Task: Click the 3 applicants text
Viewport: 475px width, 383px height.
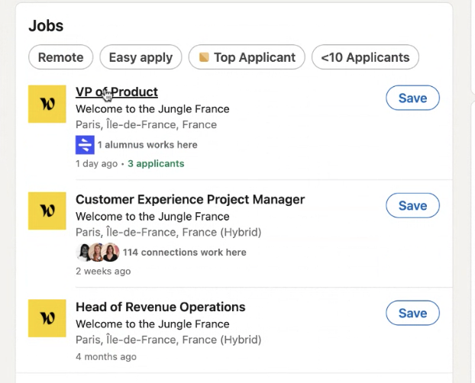Action: pyautogui.click(x=156, y=163)
